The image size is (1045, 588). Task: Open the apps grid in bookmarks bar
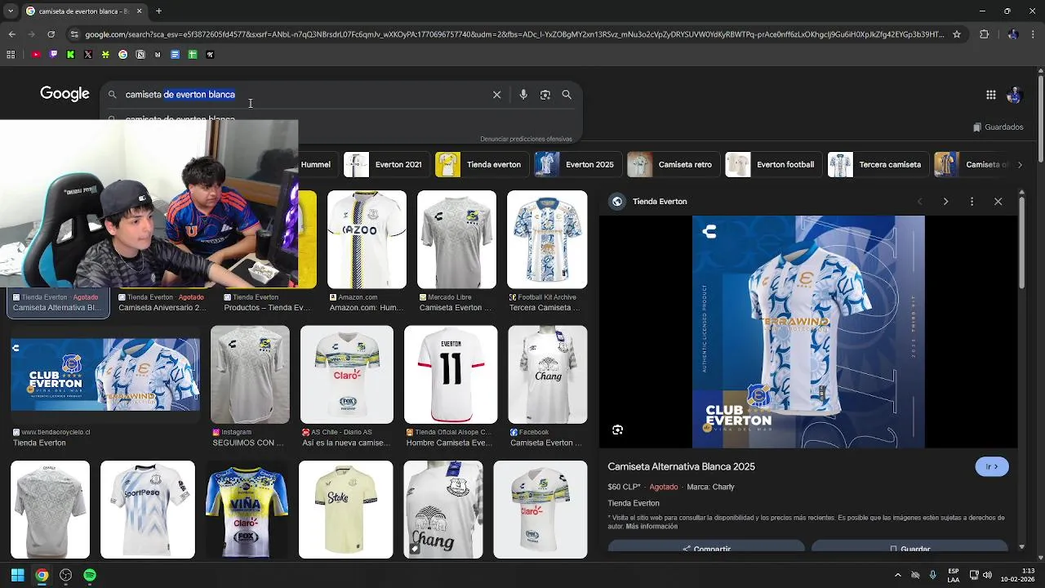(x=11, y=55)
